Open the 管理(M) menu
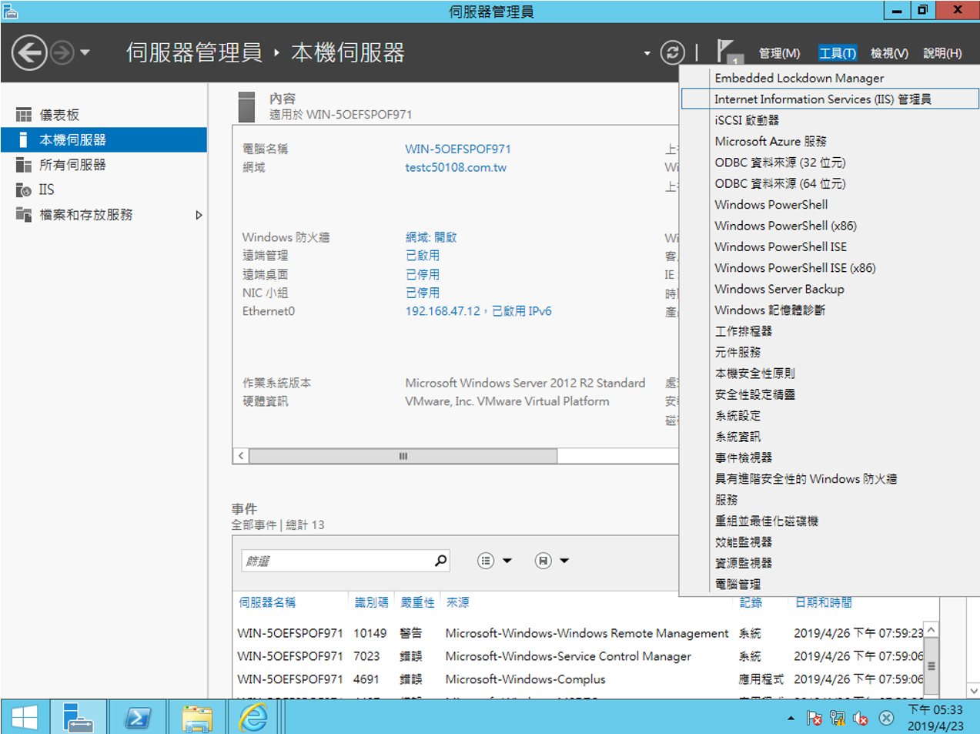Screen dimensions: 980x734 tap(779, 53)
